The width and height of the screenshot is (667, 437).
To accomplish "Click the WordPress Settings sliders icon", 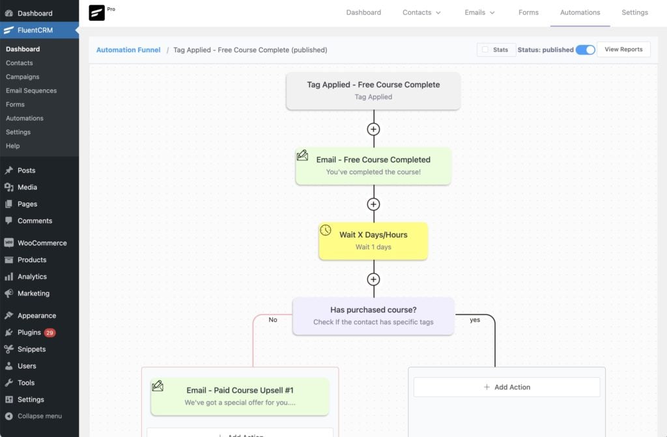I will (x=8, y=399).
